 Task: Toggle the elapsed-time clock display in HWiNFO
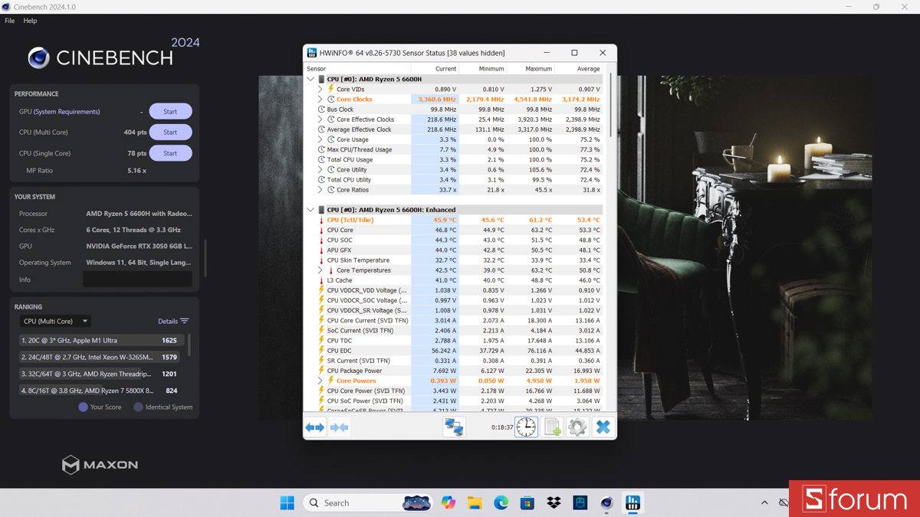pyautogui.click(x=526, y=427)
